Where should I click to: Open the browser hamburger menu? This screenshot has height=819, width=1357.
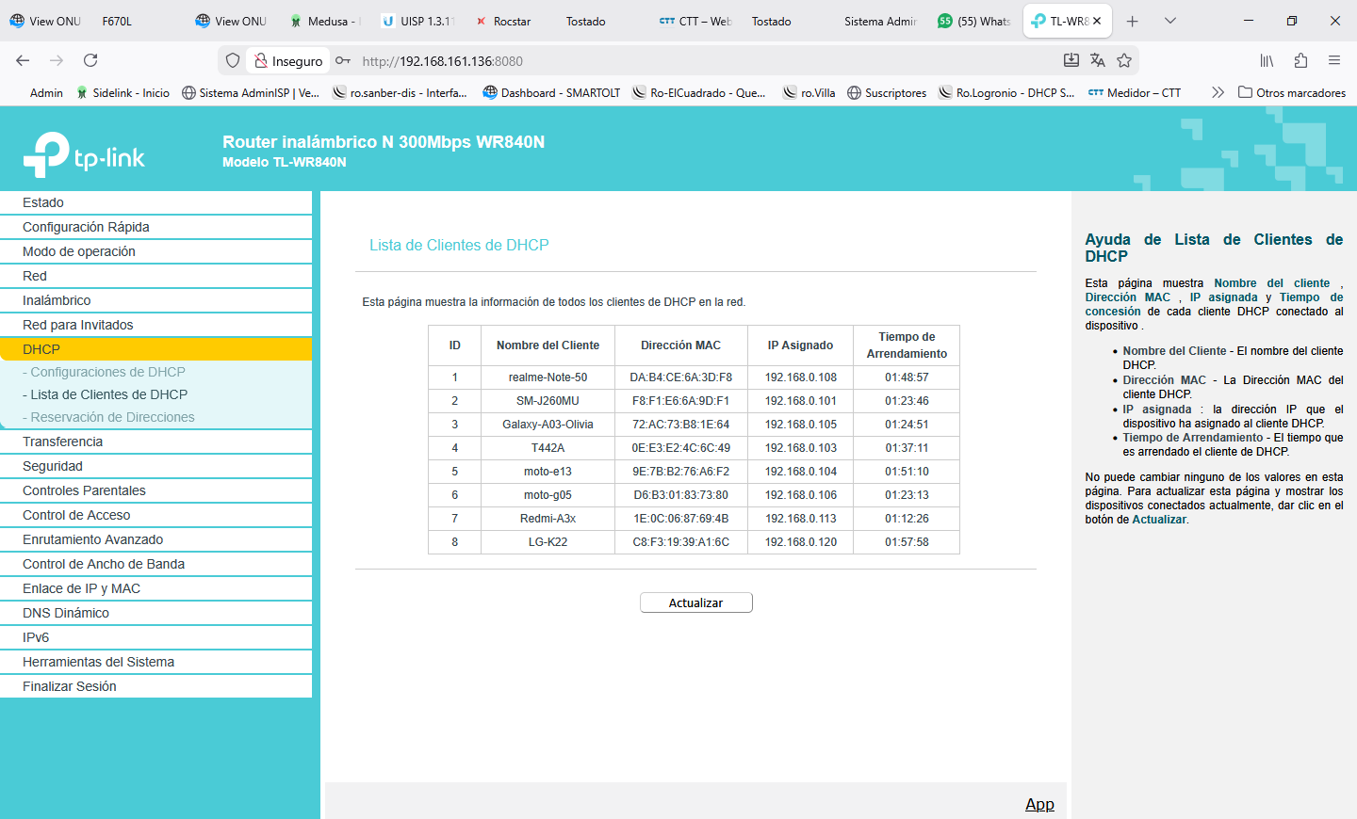pos(1334,60)
